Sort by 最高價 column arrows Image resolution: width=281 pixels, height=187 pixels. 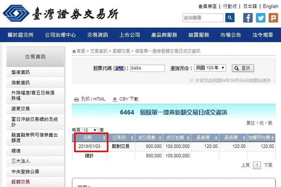click(216, 138)
